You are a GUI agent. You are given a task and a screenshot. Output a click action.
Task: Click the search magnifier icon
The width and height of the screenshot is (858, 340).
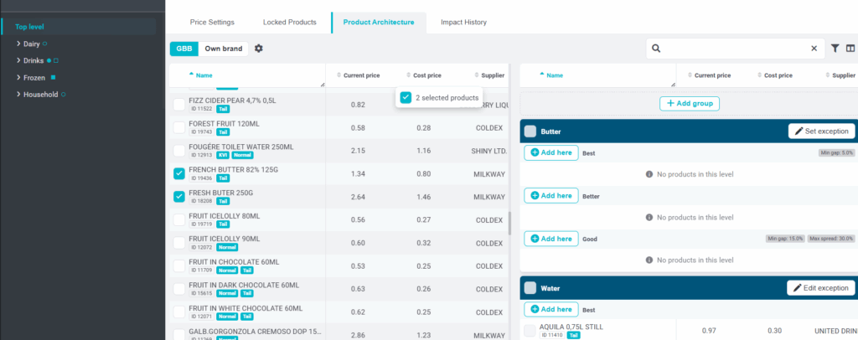(657, 49)
